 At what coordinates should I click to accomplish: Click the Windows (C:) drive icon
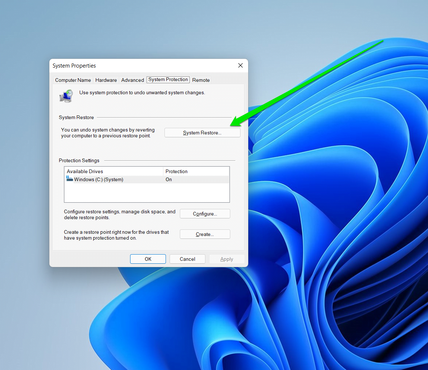click(x=69, y=179)
